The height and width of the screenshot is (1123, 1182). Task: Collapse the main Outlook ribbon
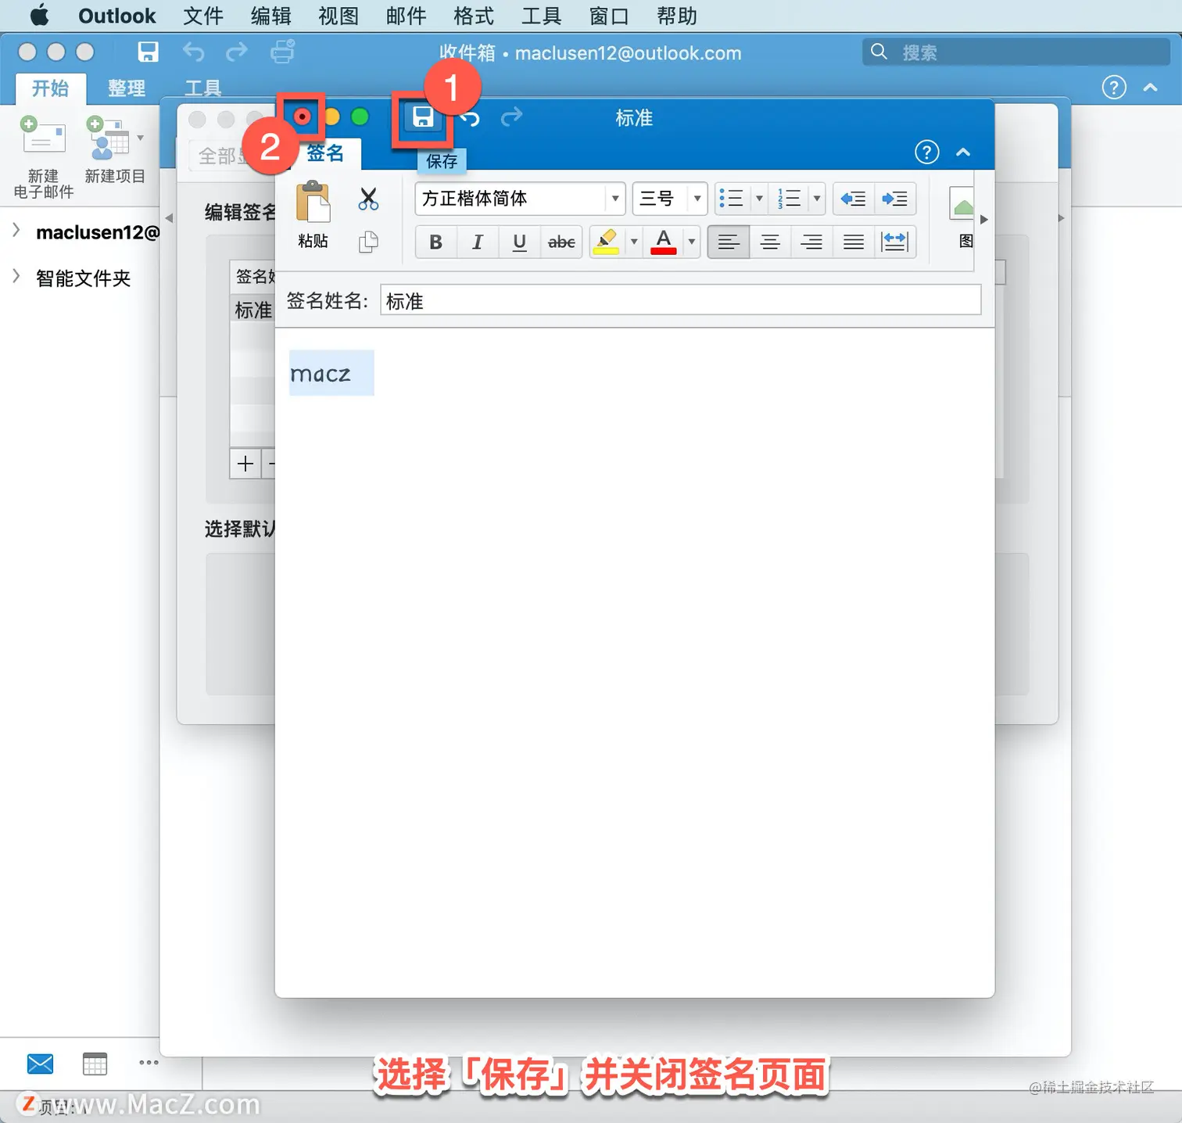coord(1150,88)
